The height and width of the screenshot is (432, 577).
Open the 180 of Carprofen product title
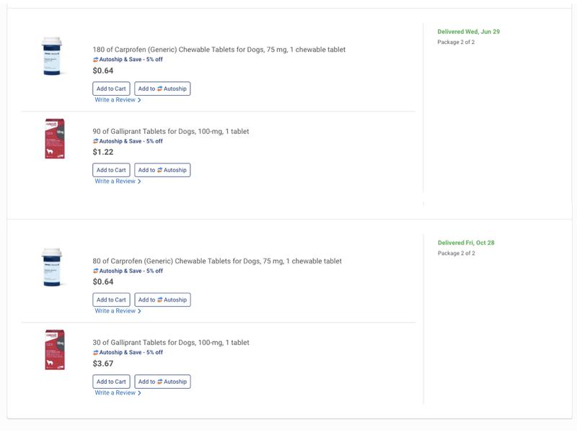tap(219, 50)
